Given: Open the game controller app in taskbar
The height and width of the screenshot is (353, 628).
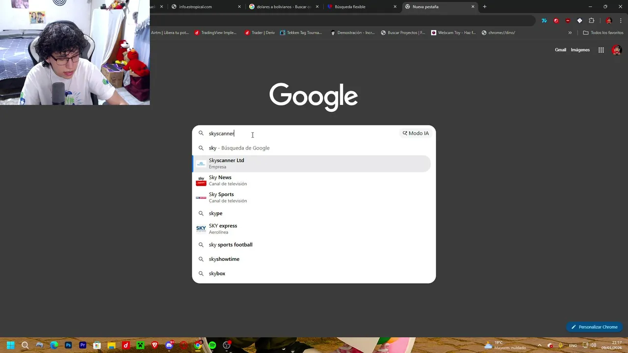Looking at the screenshot, I should click(x=39, y=345).
